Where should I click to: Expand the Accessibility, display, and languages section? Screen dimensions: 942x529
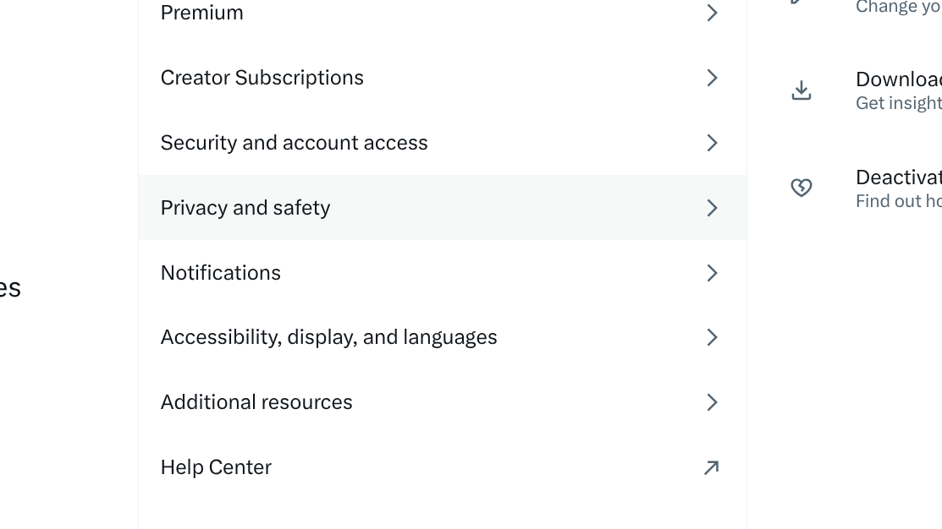point(442,337)
